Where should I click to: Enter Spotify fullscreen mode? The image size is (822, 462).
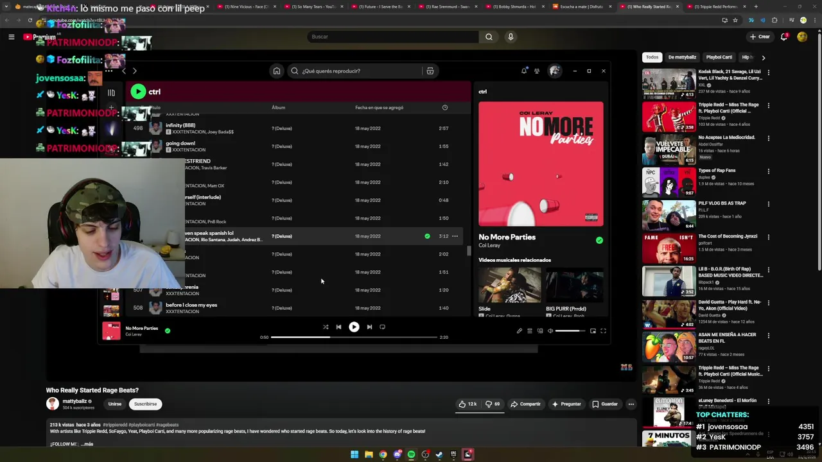point(603,331)
